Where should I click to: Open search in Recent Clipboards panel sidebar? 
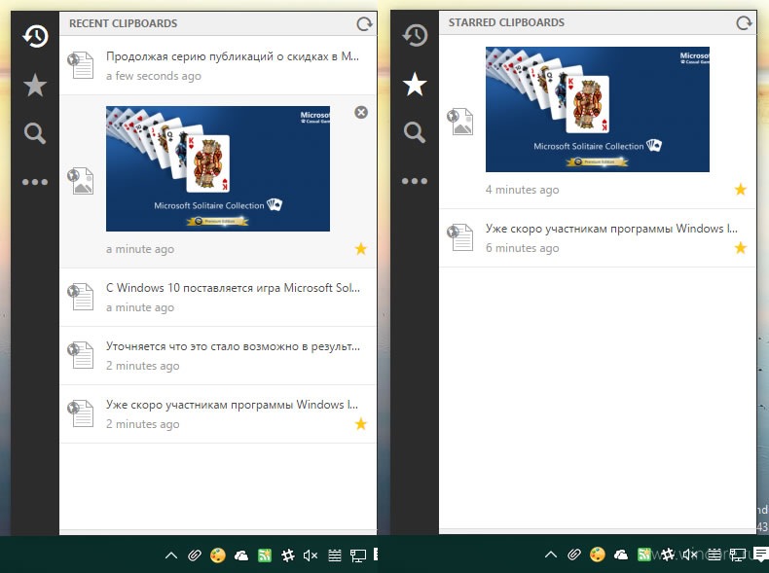pos(35,133)
